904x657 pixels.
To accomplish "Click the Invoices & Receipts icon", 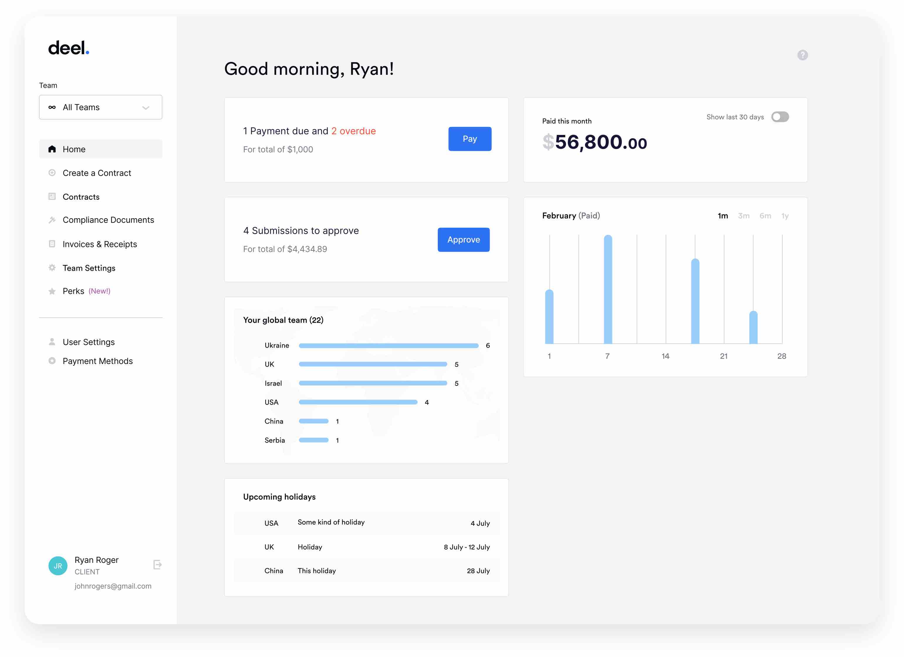I will point(52,244).
